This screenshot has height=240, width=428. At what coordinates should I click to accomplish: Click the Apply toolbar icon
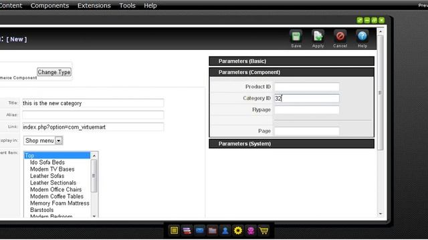coord(318,36)
